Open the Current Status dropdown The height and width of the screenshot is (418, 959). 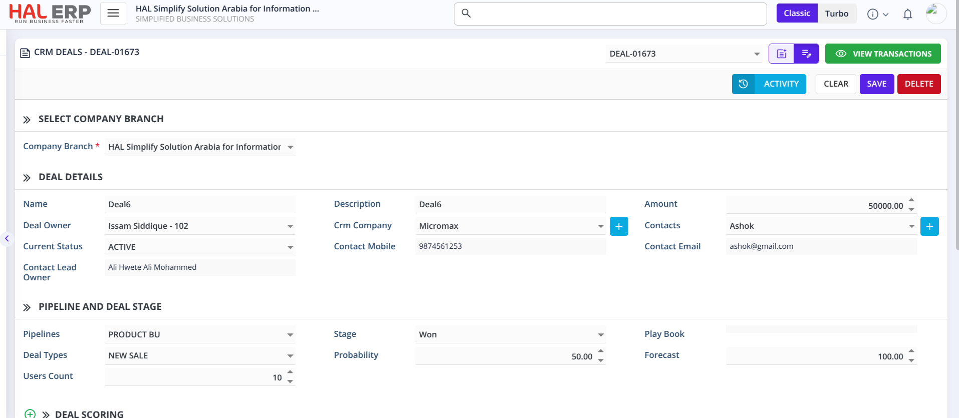coord(290,247)
